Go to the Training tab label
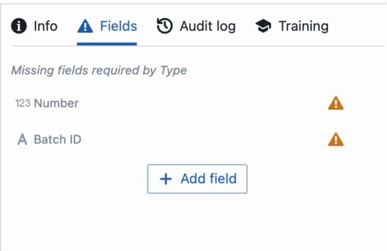Viewport: 387px width, 251px height. (x=304, y=27)
